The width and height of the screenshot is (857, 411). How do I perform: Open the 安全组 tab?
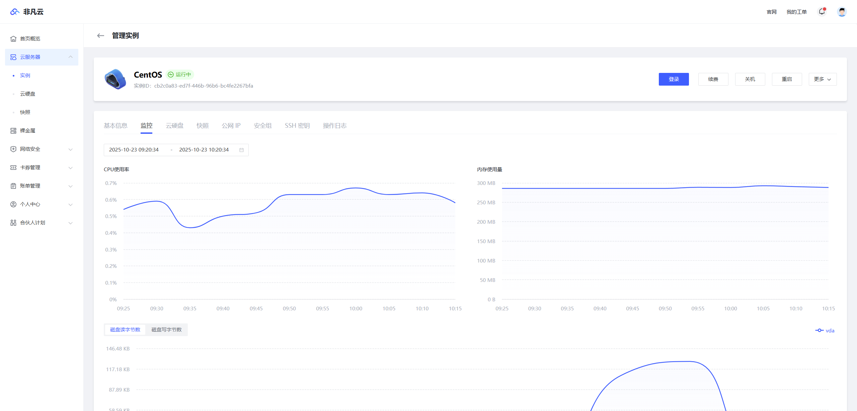point(262,126)
